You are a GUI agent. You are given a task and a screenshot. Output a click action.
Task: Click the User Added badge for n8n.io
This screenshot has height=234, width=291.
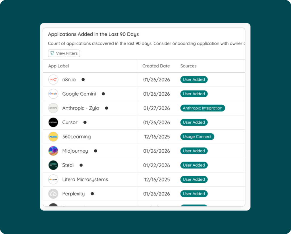point(194,80)
